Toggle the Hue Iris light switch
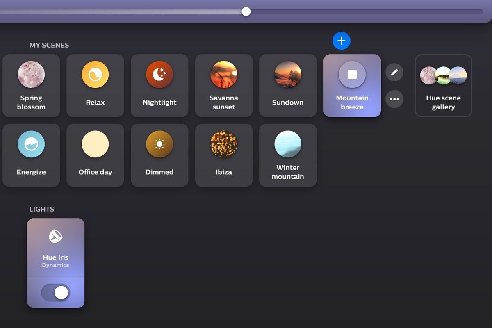This screenshot has width=492, height=328. [56, 293]
